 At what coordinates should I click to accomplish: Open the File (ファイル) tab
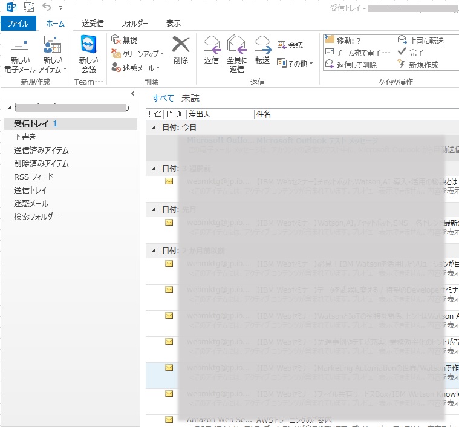(x=18, y=23)
